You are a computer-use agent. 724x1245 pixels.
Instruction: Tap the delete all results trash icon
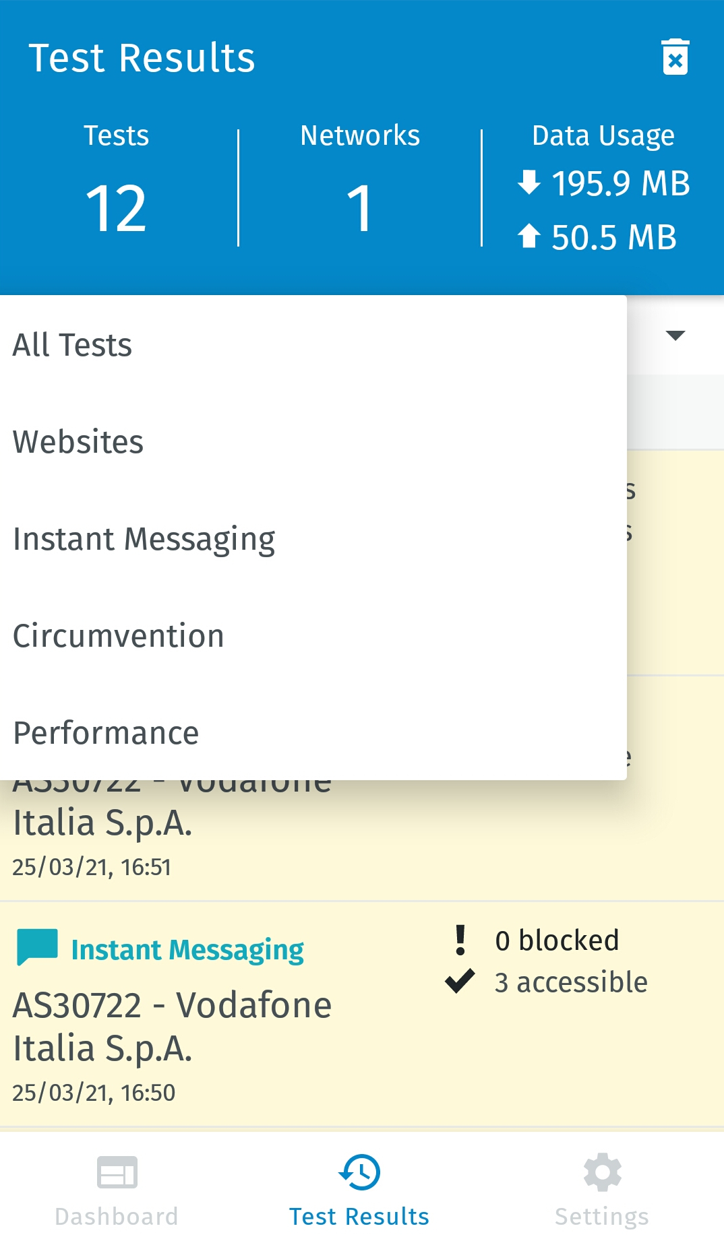click(675, 57)
